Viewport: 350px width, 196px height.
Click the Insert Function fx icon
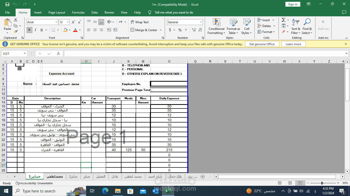coord(58,54)
